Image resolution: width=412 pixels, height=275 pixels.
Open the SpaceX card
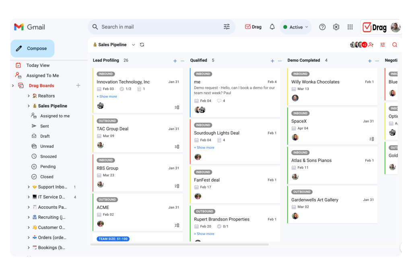[332, 126]
